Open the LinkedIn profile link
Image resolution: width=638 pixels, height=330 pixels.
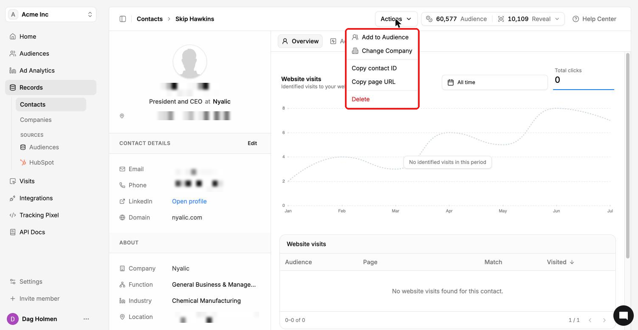[x=189, y=201]
